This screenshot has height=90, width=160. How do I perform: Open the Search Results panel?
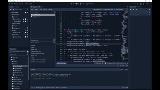tap(50, 88)
